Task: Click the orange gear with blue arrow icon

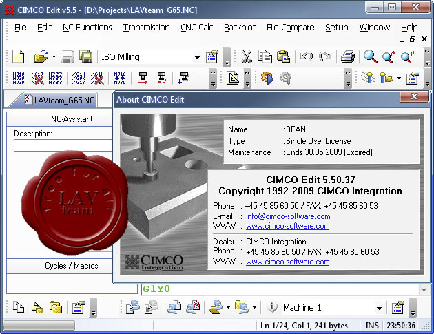Action: (267, 78)
